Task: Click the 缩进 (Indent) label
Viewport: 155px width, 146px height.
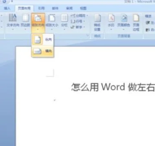Action: [x=148, y=16]
